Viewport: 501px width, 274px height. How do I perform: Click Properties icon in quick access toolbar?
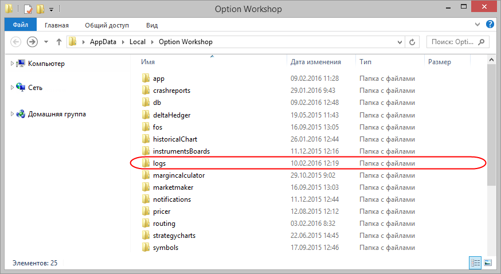tap(28, 9)
